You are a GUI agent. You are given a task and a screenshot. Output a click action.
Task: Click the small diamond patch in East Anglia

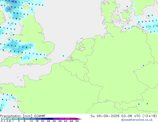[x=49, y=47]
